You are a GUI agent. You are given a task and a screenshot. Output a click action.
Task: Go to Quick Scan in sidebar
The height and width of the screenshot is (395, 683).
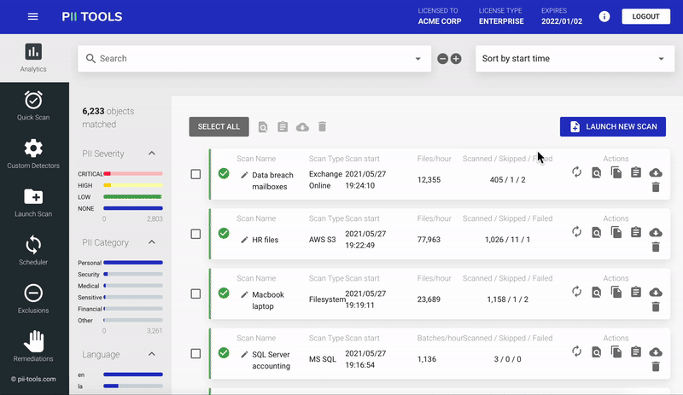coord(33,106)
